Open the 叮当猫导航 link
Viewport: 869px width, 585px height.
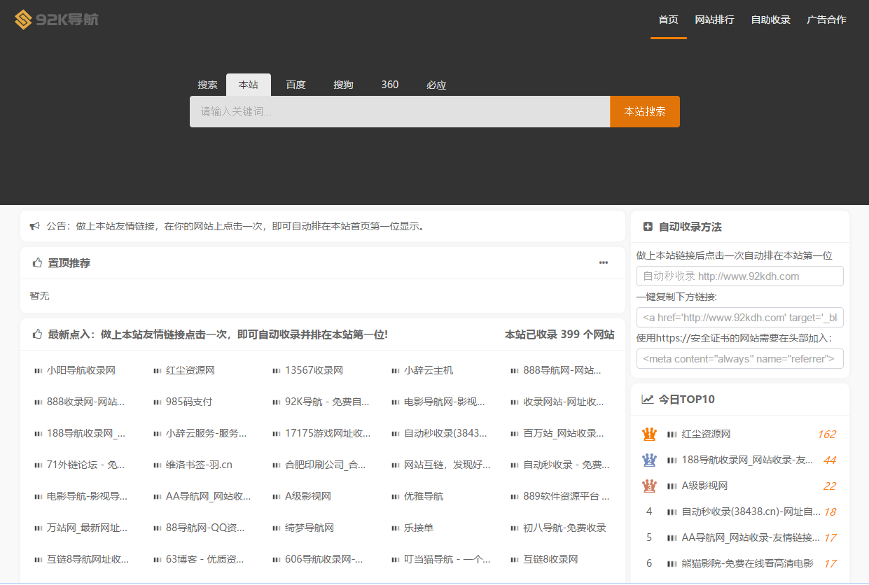447,559
